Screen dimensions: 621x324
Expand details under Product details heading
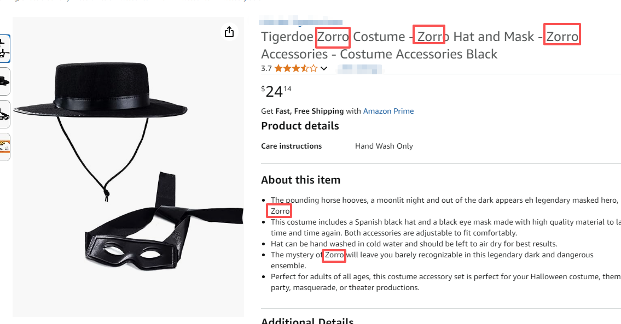click(x=300, y=126)
